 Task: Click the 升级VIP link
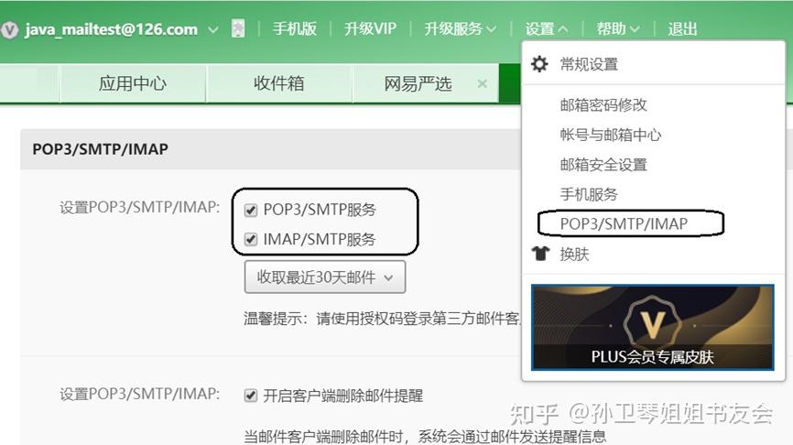pyautogui.click(x=370, y=28)
